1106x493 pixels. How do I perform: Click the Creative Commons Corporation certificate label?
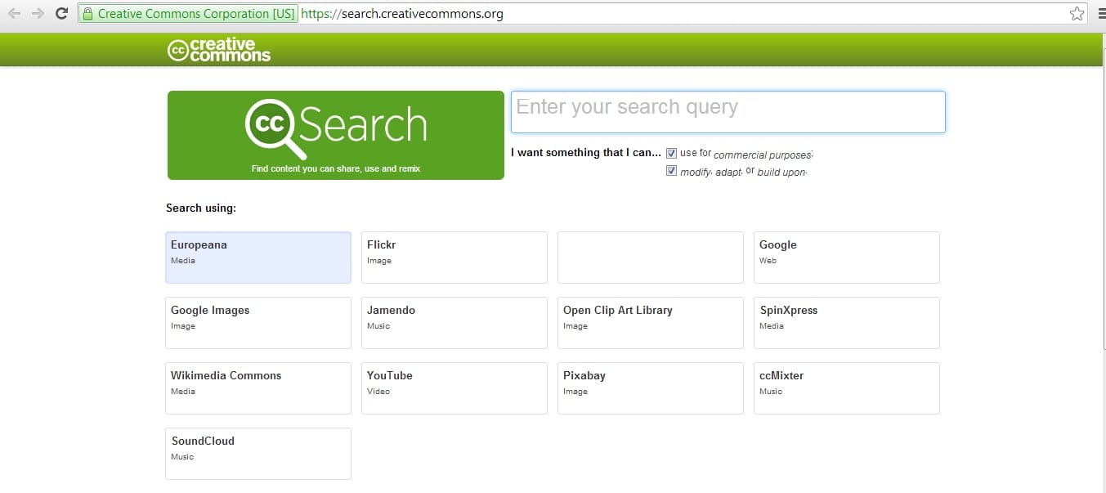196,14
